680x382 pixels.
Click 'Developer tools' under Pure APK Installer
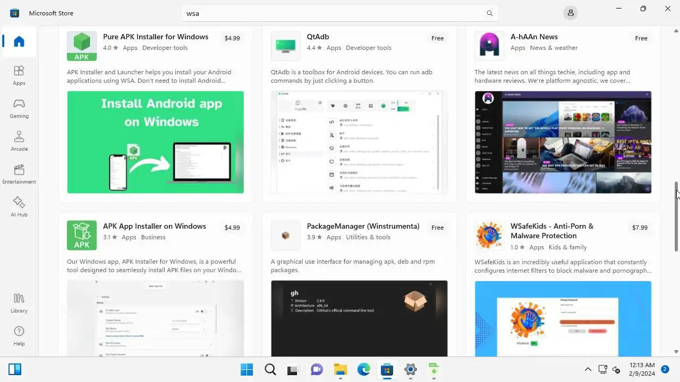(165, 48)
